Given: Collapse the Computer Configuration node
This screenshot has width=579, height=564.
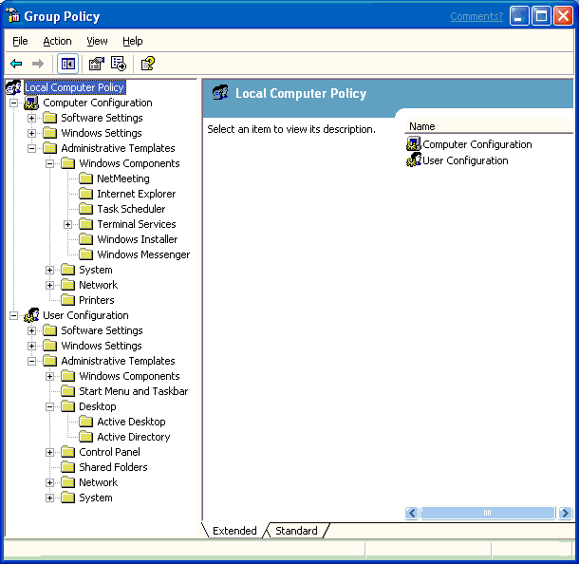Looking at the screenshot, I should pos(13,103).
